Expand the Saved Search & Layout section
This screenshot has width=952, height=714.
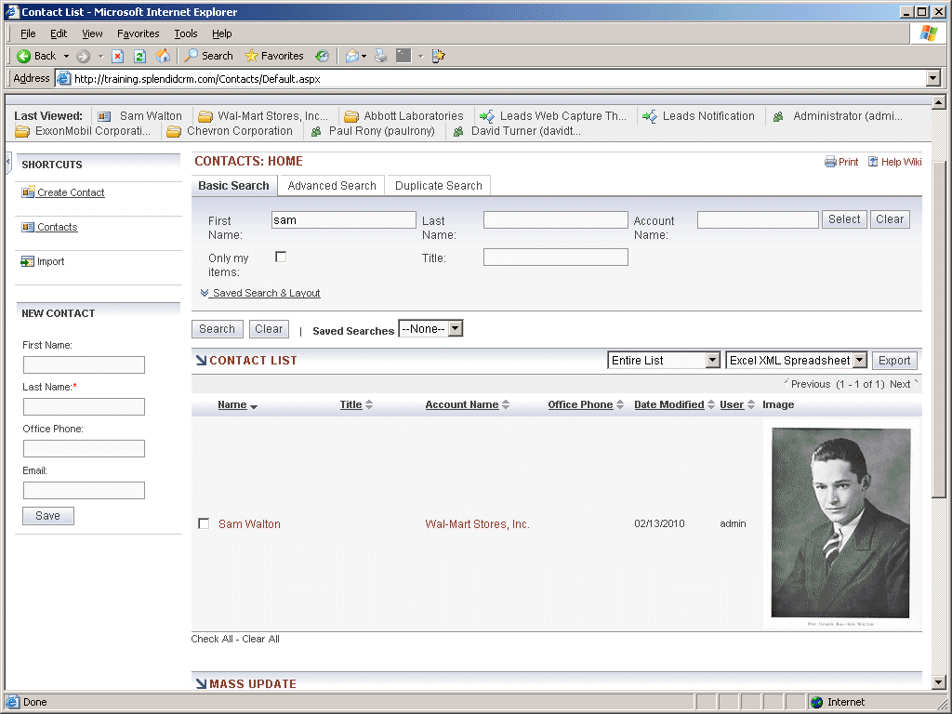[x=260, y=293]
